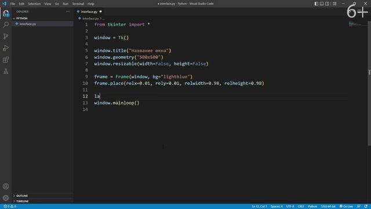Viewport: 371px width, 209px height.
Task: Toggle the primary side bar
Action: tap(317, 3)
